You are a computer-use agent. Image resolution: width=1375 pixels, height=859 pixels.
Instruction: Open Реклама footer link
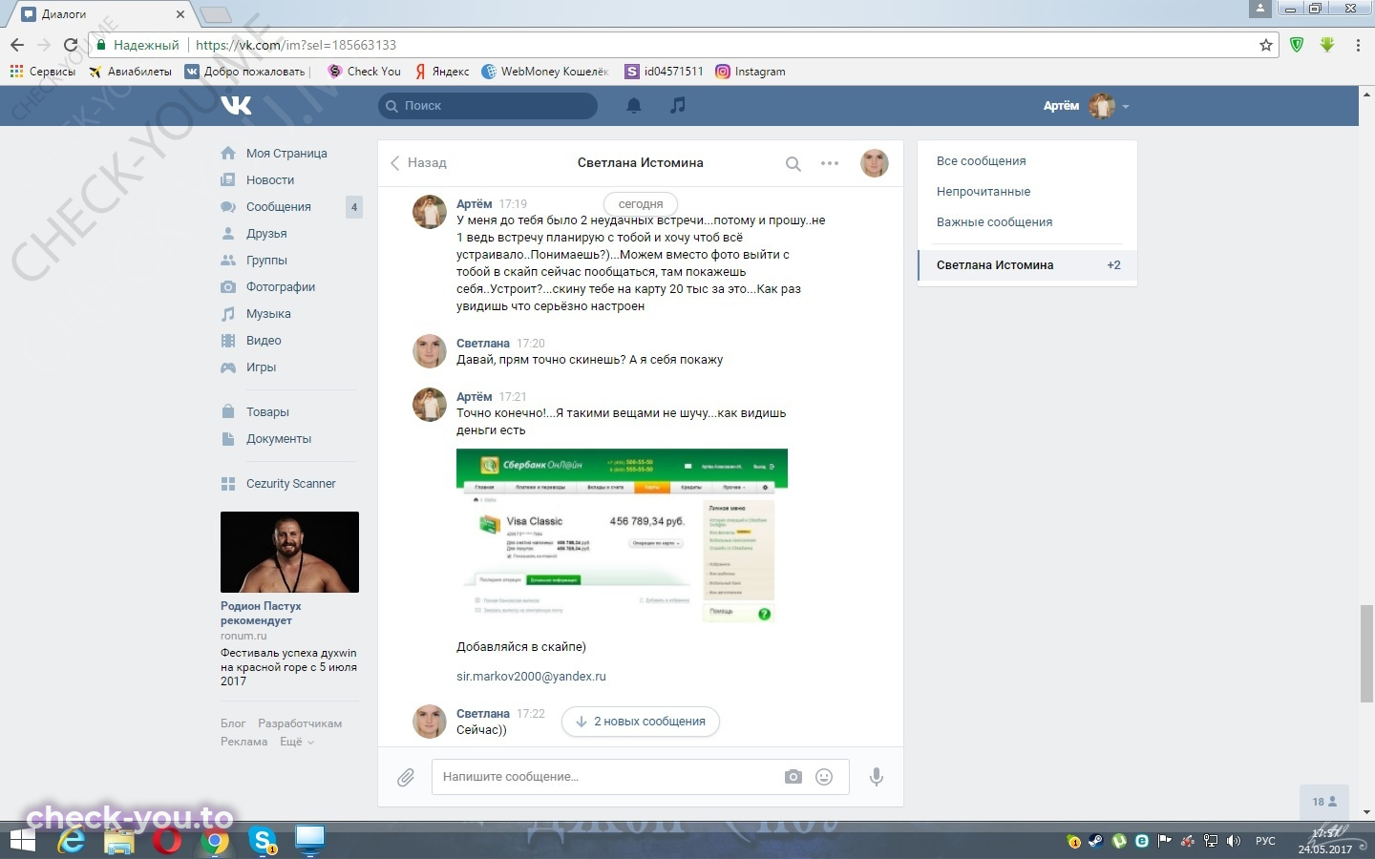click(243, 742)
